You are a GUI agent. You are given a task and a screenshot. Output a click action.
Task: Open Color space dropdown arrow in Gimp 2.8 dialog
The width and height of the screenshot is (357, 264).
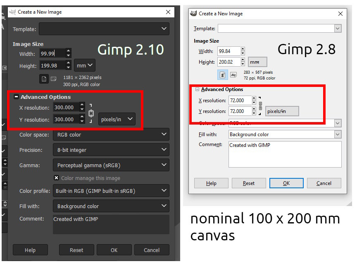click(338, 123)
